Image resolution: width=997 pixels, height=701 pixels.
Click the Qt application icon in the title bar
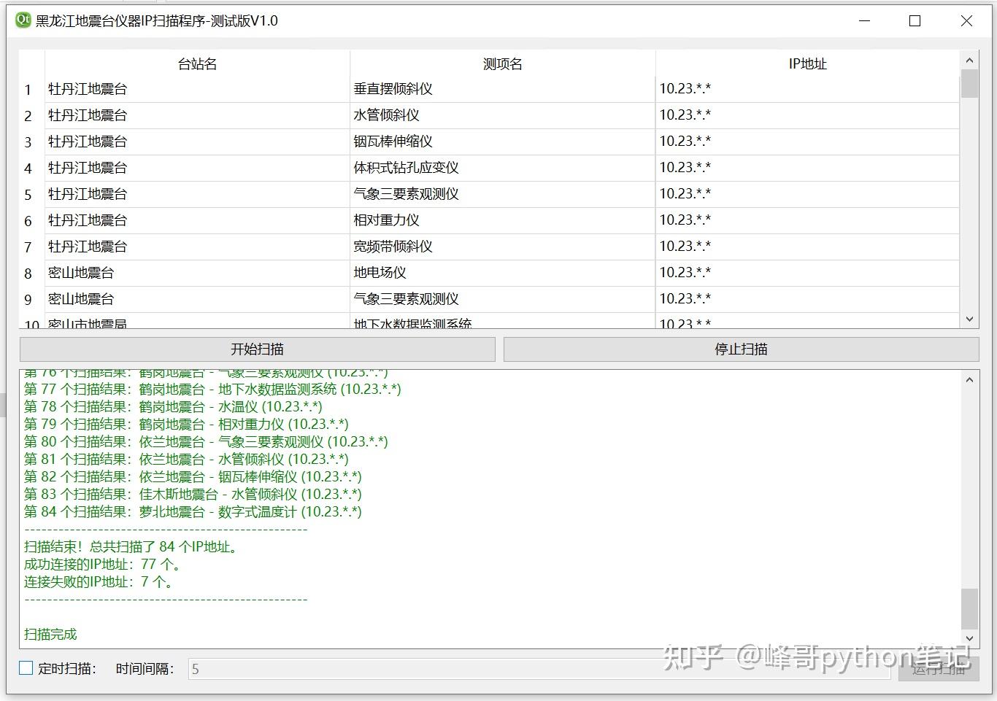click(21, 21)
